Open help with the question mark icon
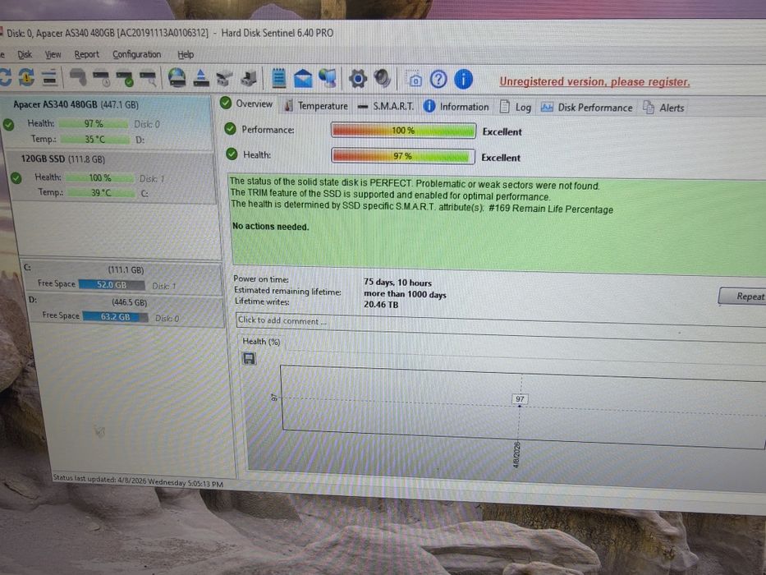The image size is (766, 575). coord(438,79)
